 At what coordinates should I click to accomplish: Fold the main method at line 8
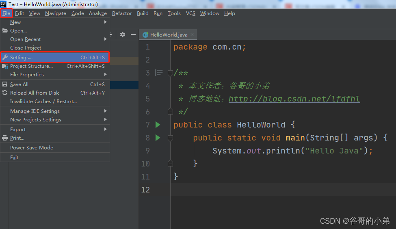click(170, 138)
